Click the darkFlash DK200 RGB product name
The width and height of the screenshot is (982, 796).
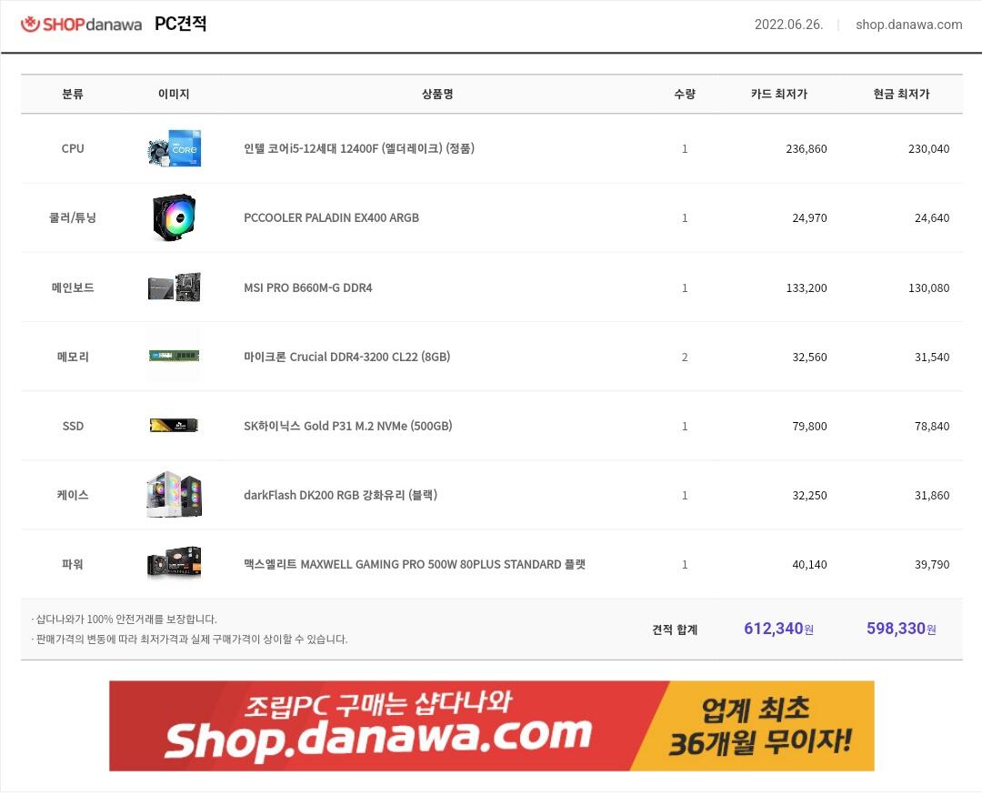click(341, 495)
